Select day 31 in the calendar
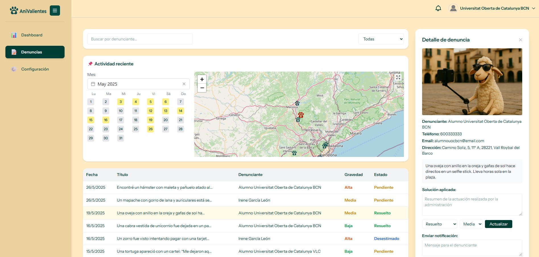Image resolution: width=539 pixels, height=257 pixels. (x=121, y=138)
